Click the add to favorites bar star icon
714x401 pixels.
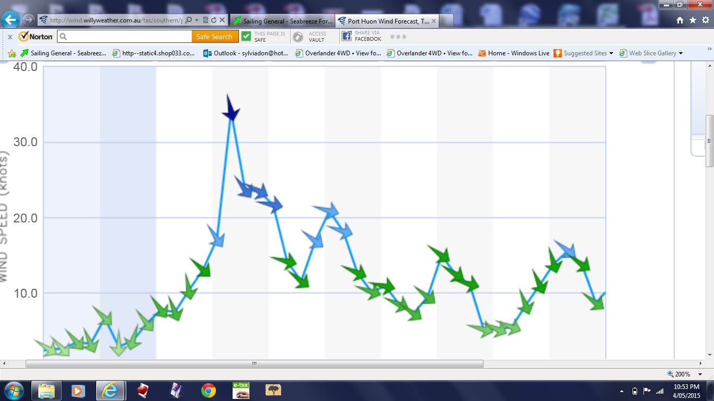[12, 53]
